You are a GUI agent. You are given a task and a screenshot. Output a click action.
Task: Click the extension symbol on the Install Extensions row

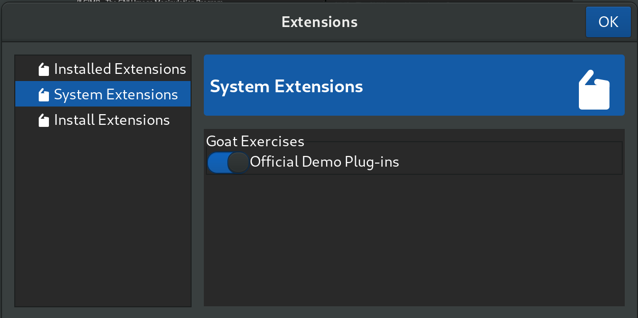pyautogui.click(x=44, y=120)
